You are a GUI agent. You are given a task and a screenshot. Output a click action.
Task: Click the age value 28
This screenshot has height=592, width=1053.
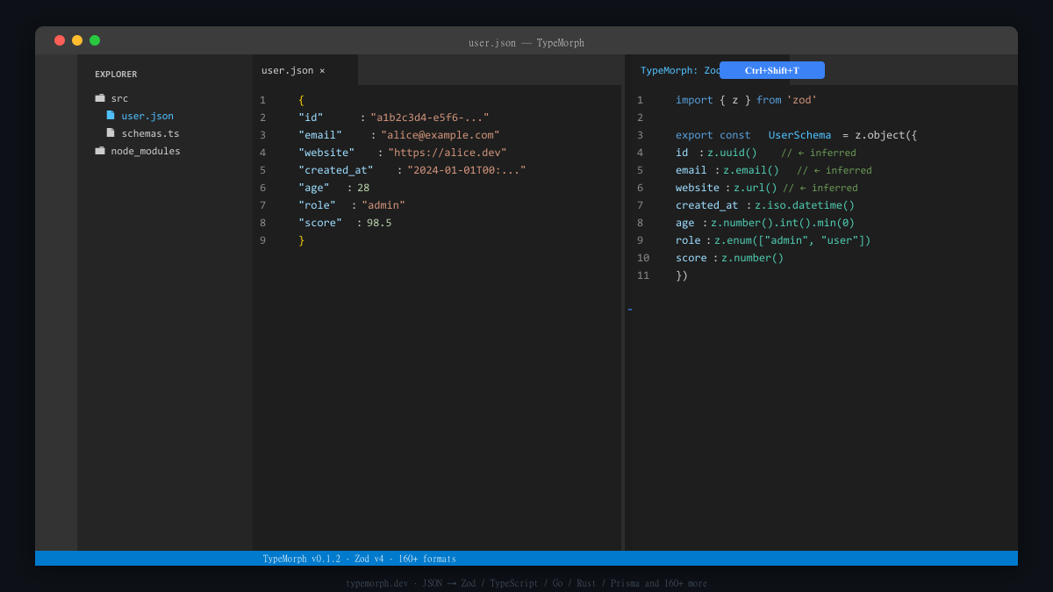tap(363, 188)
